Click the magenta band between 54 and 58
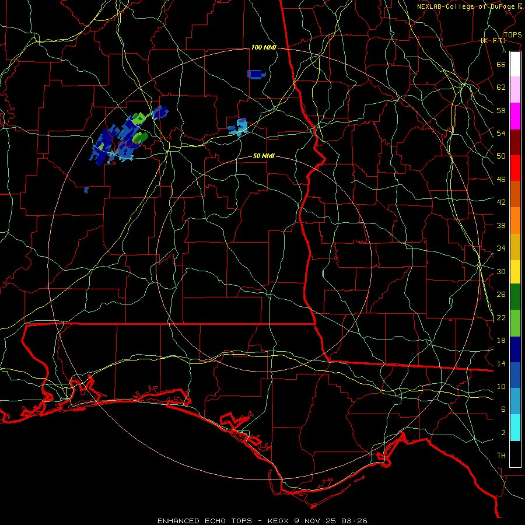 515,116
